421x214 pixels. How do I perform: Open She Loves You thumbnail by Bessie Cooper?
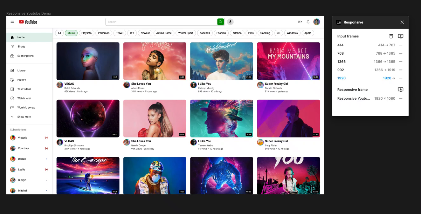155,118
